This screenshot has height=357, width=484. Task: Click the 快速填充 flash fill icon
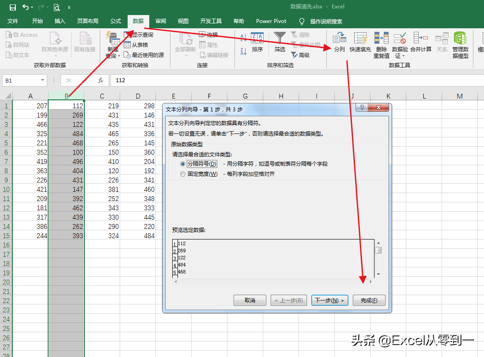click(360, 42)
